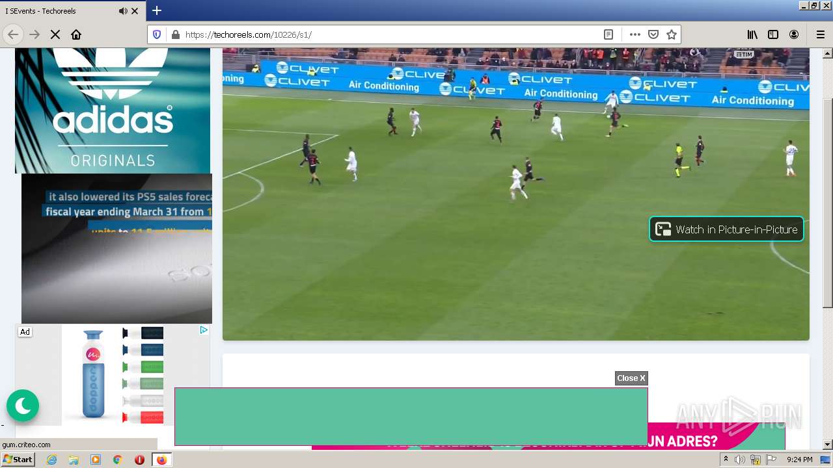Open Library bookmarks and history
The width and height of the screenshot is (833, 468).
point(752,34)
